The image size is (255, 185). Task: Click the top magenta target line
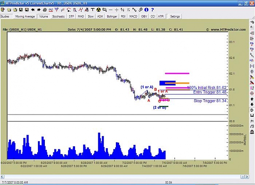[177, 73]
